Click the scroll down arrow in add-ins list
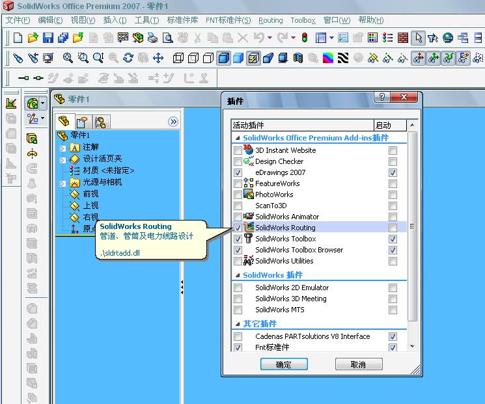485x404 pixels. [x=412, y=346]
